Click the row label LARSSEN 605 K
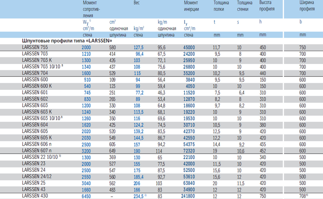 point(37,138)
